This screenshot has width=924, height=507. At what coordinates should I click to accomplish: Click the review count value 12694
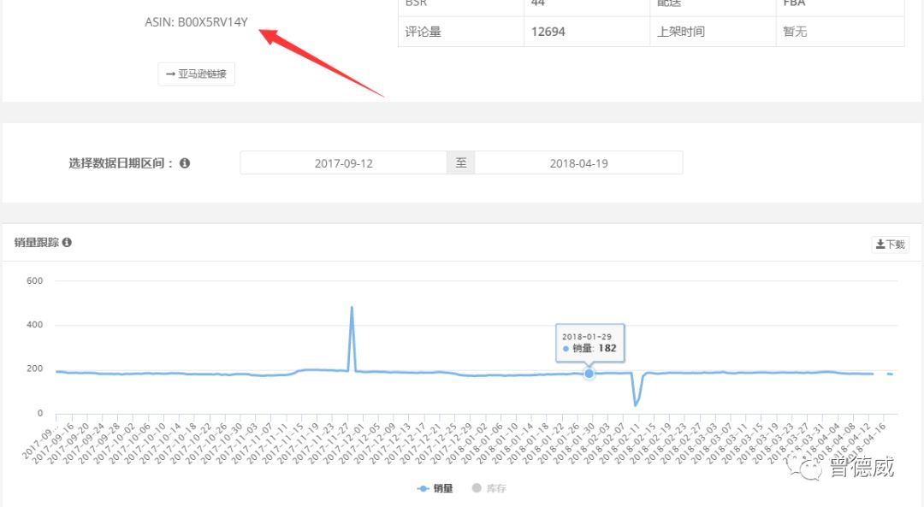pos(548,32)
